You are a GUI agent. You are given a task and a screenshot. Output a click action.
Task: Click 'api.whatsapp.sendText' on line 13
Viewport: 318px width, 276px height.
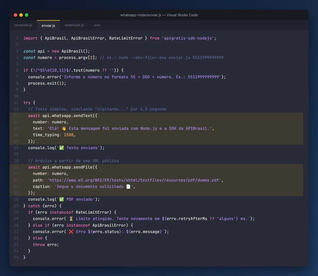(68, 116)
